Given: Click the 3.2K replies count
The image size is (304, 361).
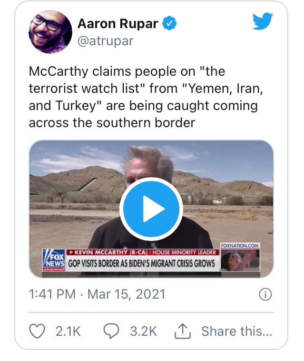Looking at the screenshot, I should (144, 331).
